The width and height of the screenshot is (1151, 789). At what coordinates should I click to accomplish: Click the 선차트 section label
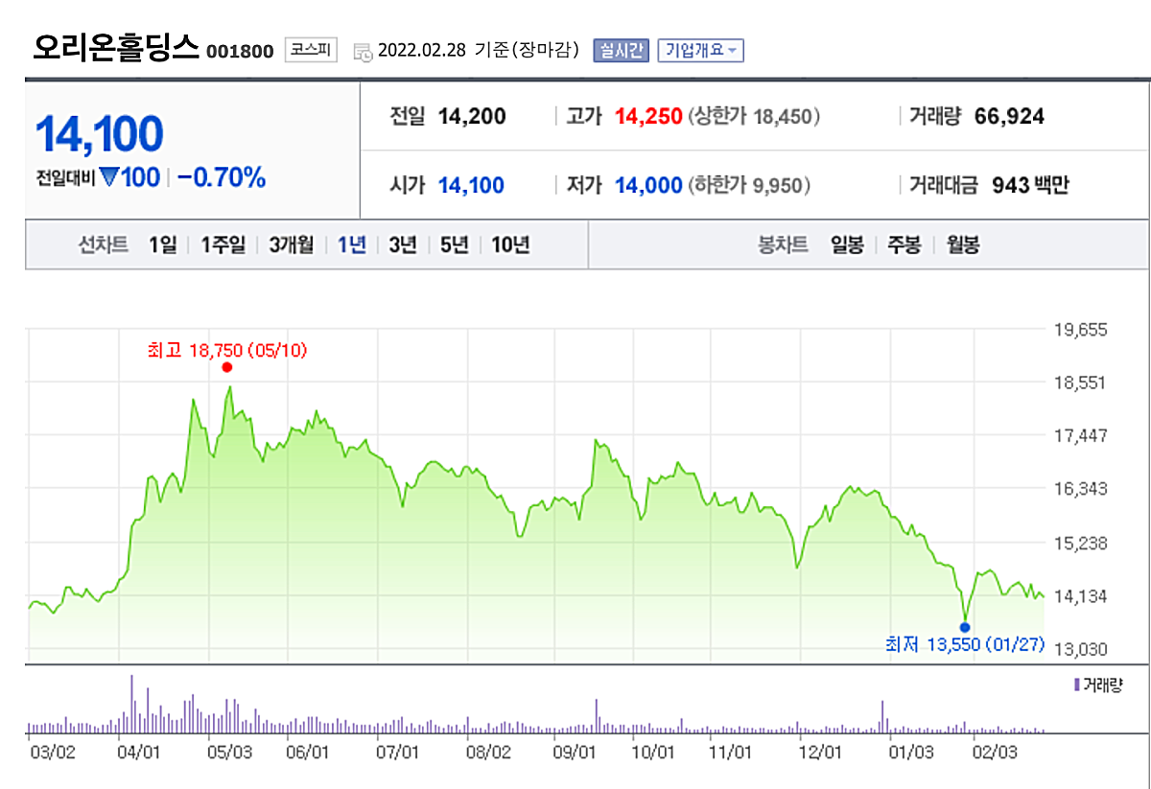coord(104,244)
